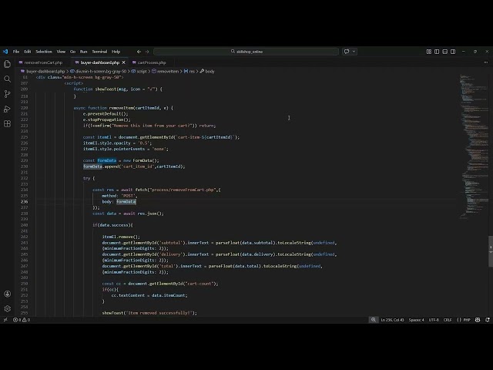Open the Customize Layout icon

click(x=429, y=52)
